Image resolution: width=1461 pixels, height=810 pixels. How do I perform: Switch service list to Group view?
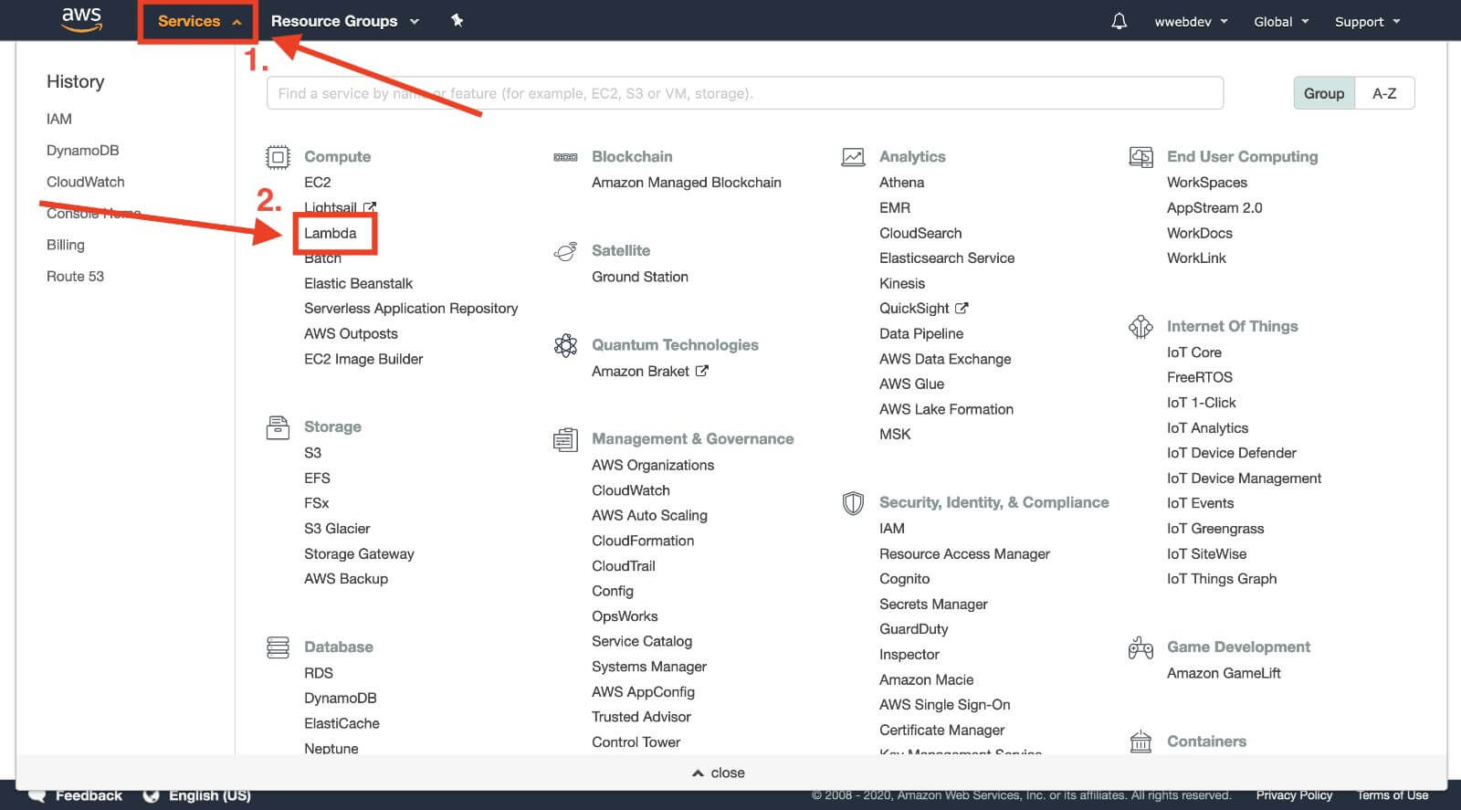[1324, 93]
